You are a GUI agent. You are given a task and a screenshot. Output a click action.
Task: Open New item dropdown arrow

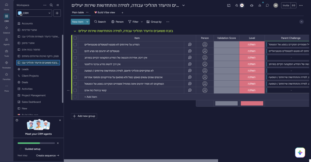click(x=87, y=22)
